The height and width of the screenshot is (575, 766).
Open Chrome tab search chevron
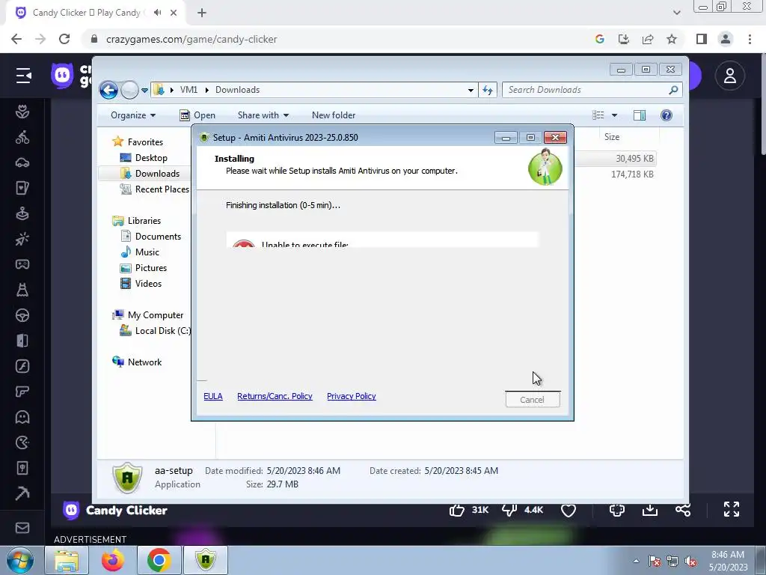676,13
